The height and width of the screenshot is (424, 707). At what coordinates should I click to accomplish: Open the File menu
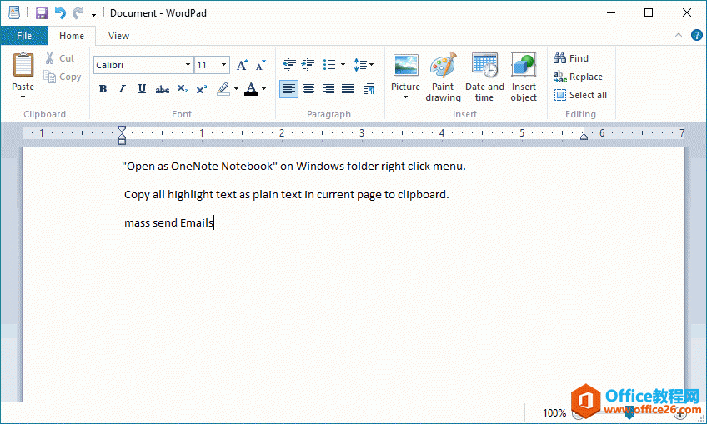tap(24, 36)
